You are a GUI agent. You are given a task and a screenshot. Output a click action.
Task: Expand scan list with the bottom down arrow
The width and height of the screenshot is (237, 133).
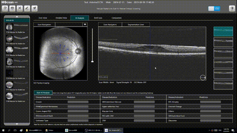pyautogui.click(x=17, y=124)
